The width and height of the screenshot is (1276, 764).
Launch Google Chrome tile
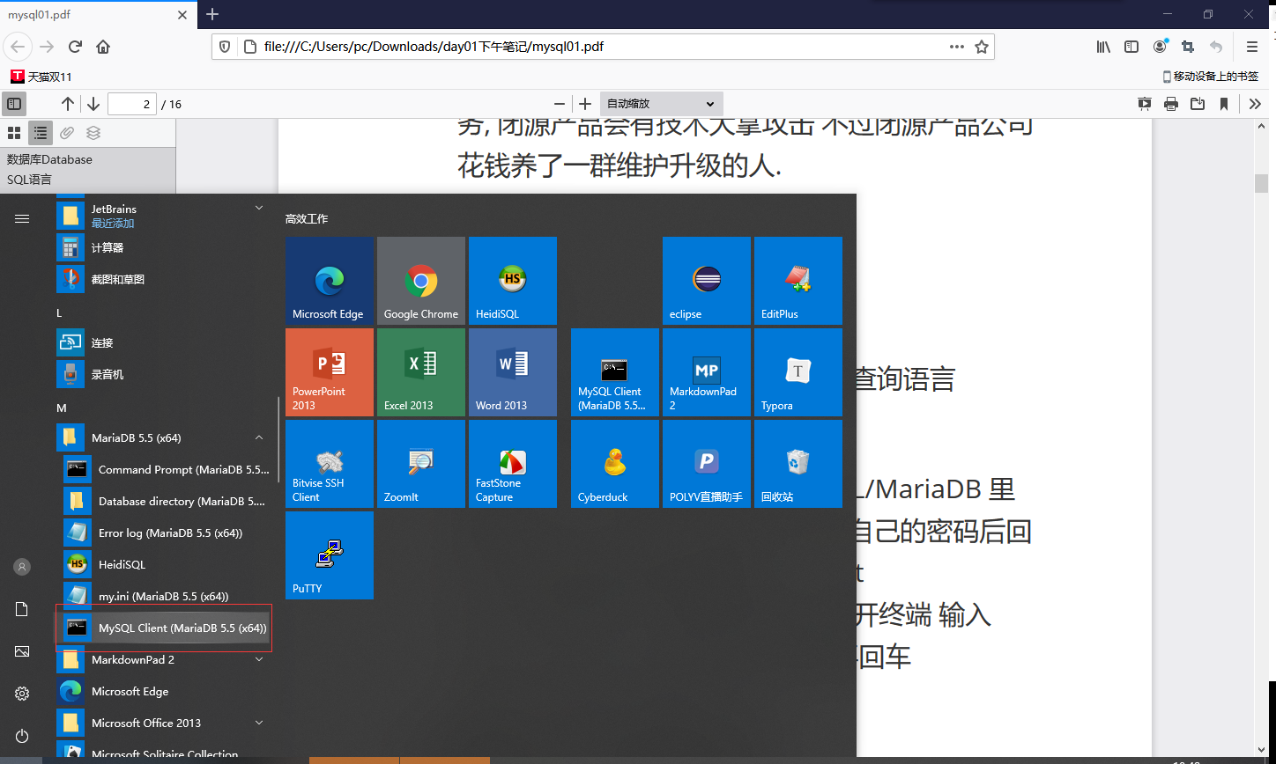tap(421, 281)
